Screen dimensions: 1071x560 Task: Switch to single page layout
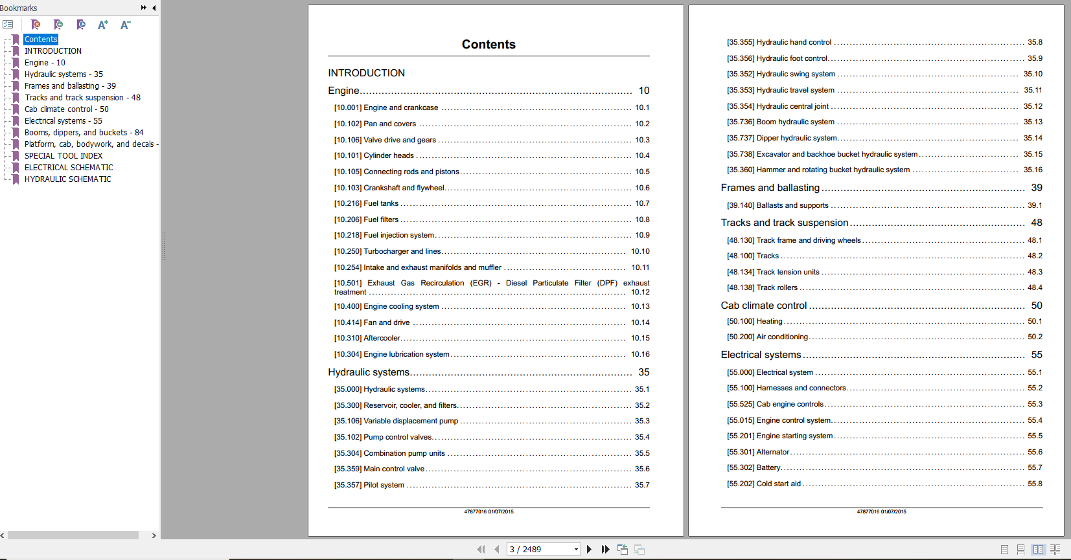[1004, 549]
